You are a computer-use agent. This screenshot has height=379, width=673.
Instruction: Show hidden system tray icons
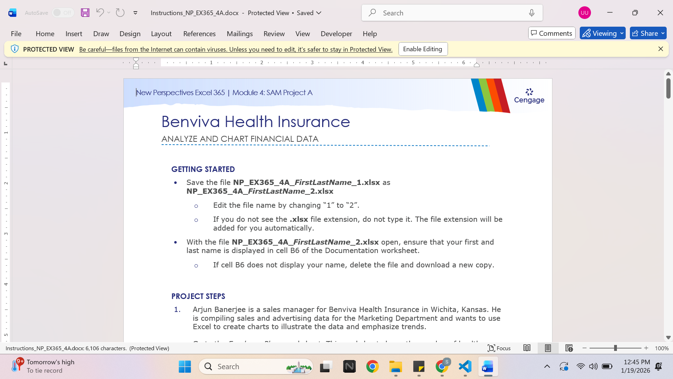547,367
